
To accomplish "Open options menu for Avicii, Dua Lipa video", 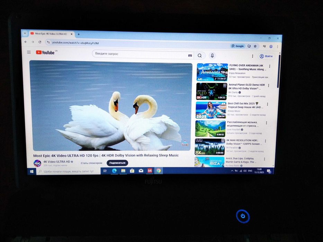I will click(x=264, y=159).
